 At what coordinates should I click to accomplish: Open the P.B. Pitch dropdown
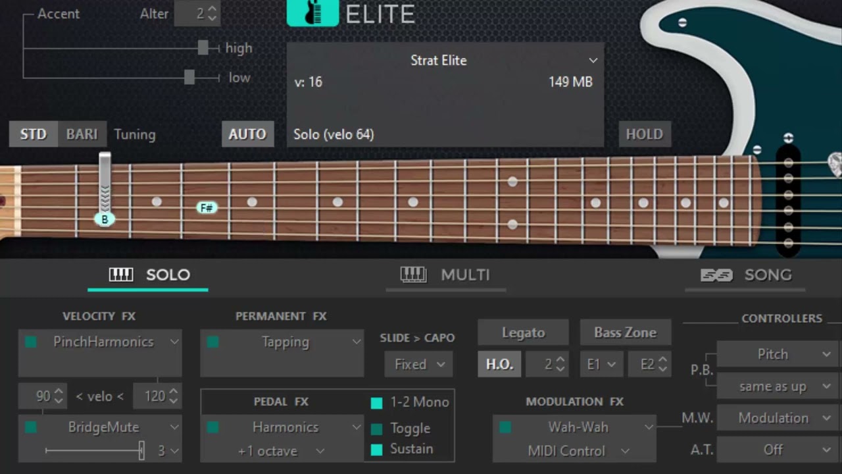[x=777, y=354]
